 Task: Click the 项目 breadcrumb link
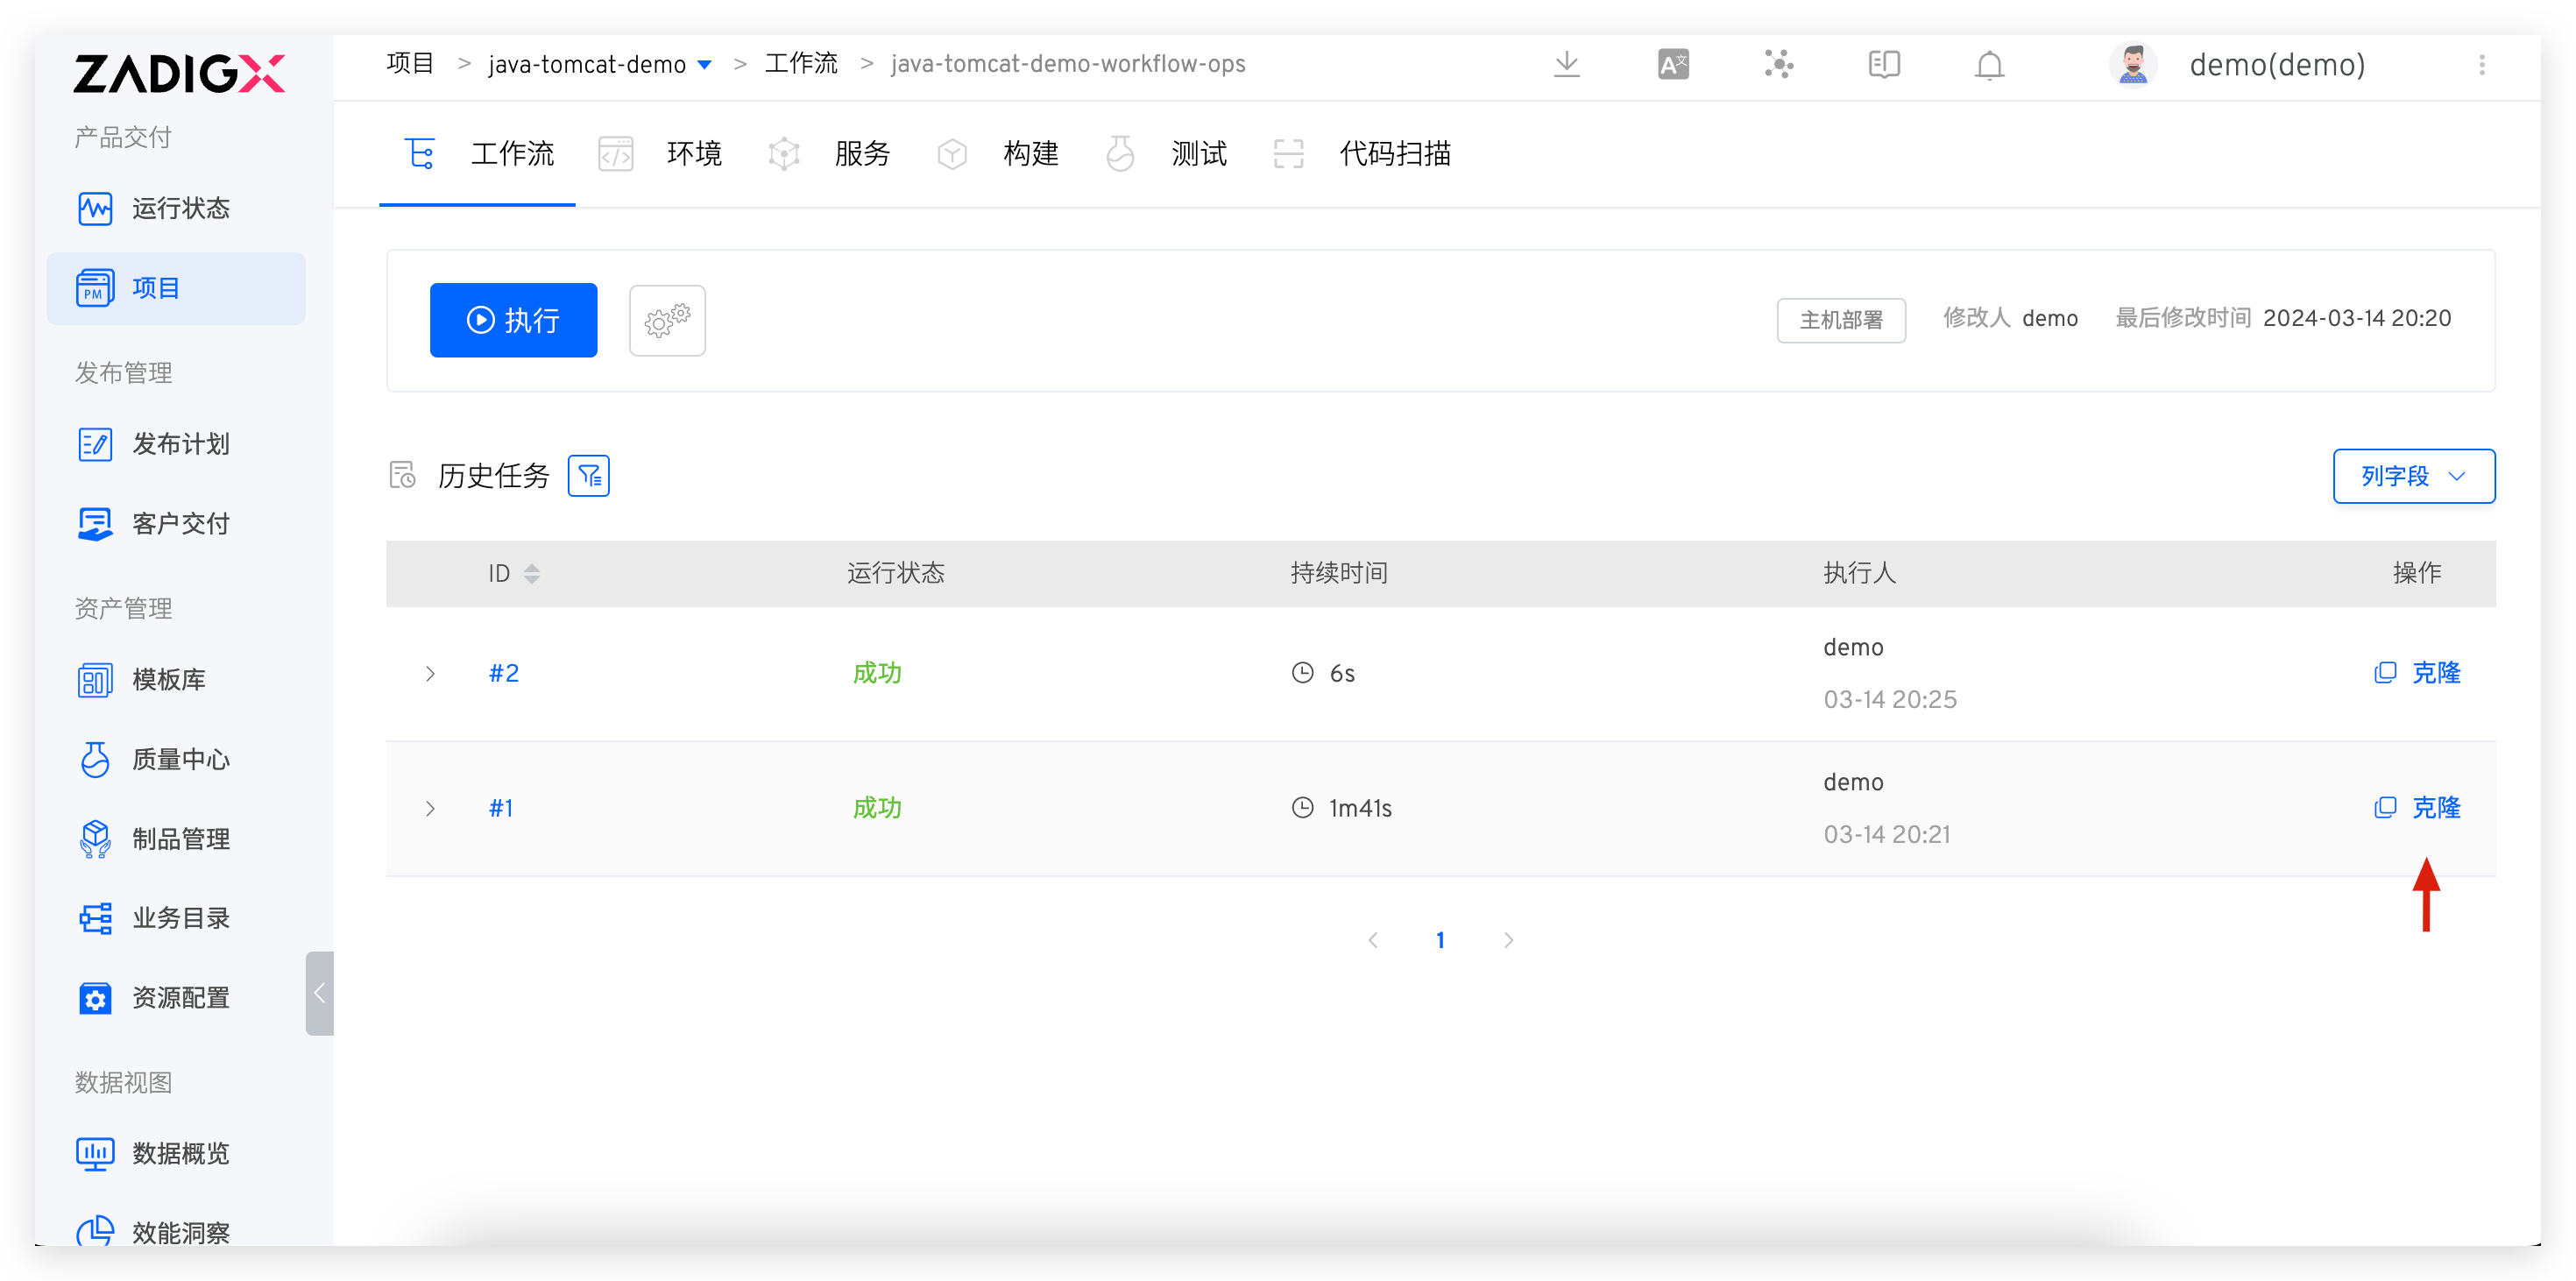410,64
